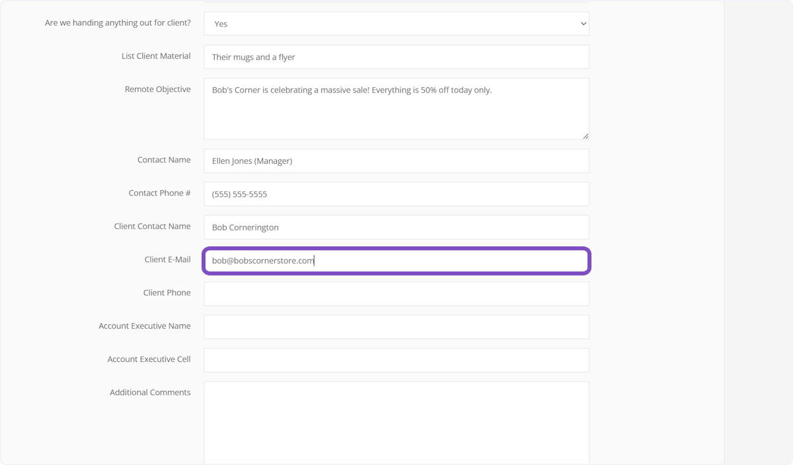
Task: Click the "Additional Comments" label
Action: [x=150, y=392]
